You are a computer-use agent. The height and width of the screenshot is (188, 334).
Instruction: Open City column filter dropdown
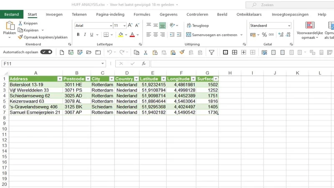click(x=111, y=79)
